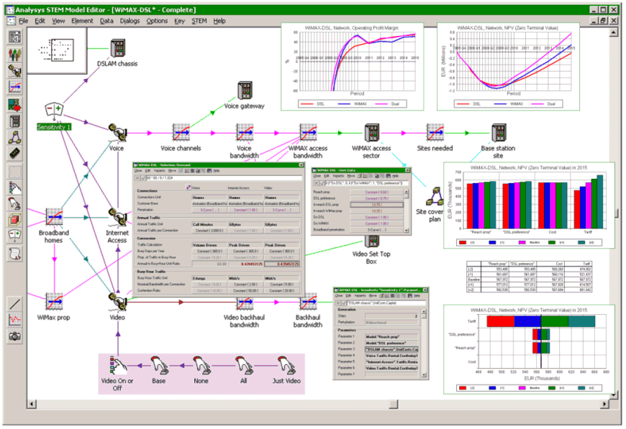This screenshot has height=429, width=626.
Task: Click the NPV line chart at top right
Action: (x=508, y=66)
